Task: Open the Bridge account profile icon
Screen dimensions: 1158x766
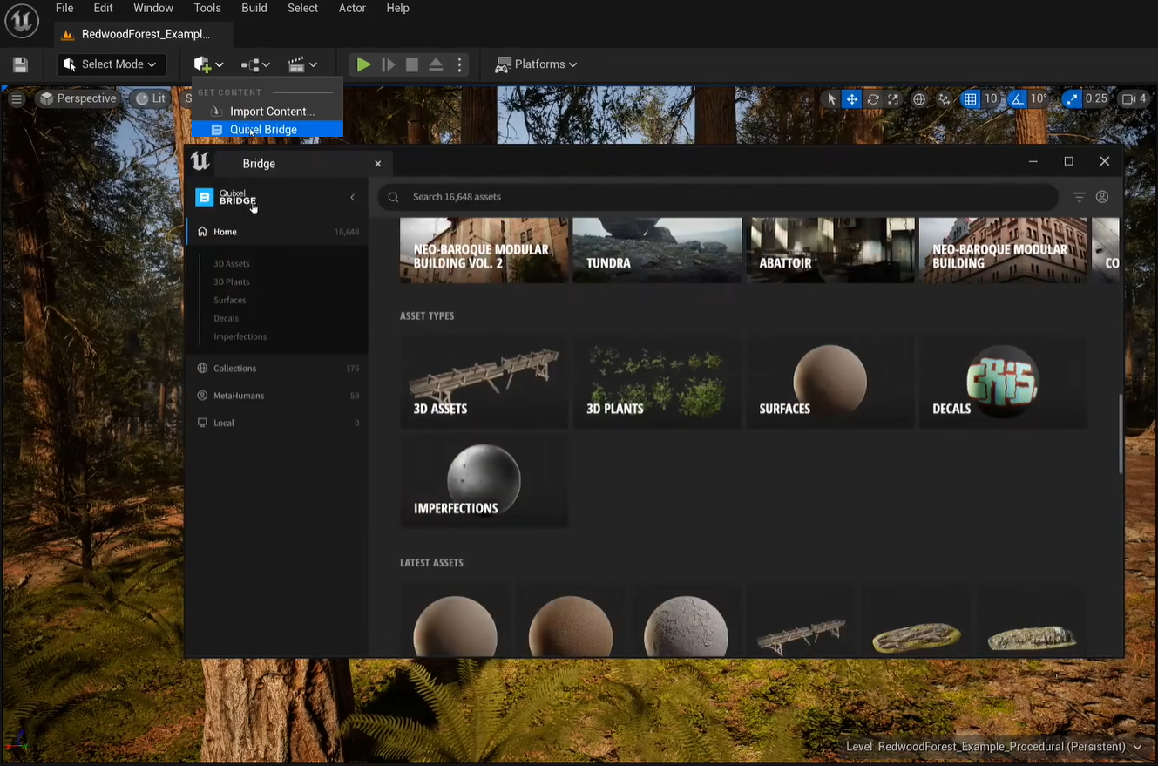Action: [1102, 197]
